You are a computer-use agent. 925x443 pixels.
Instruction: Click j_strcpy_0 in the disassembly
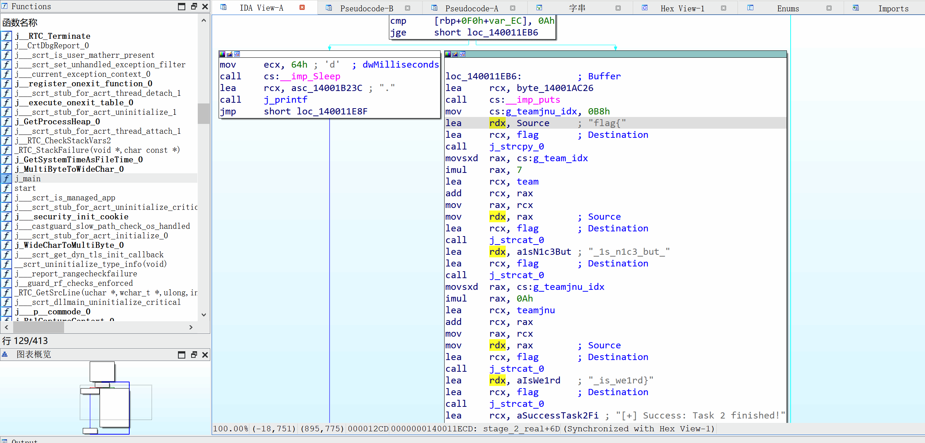pos(517,146)
